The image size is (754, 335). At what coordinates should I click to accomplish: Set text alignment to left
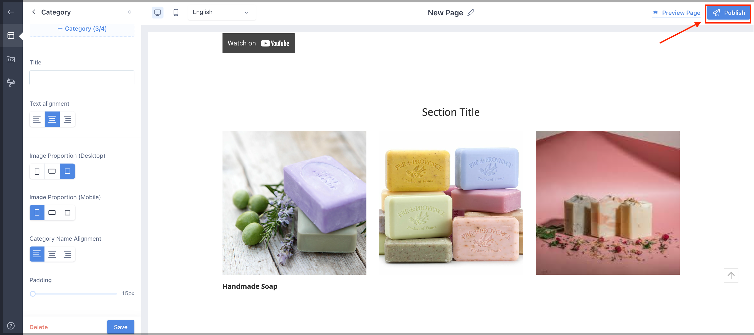37,119
